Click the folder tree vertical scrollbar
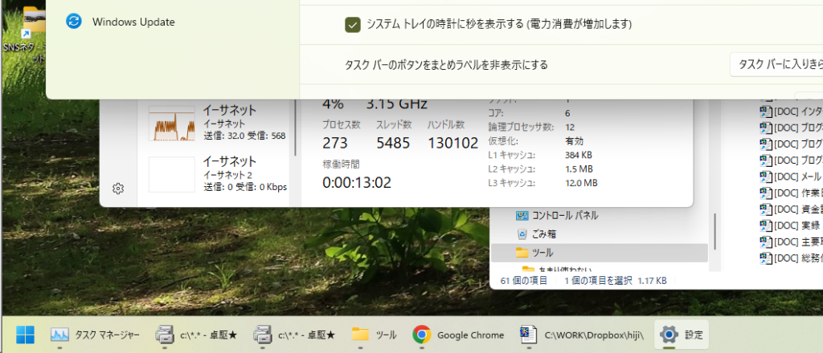The image size is (823, 353). point(714,229)
